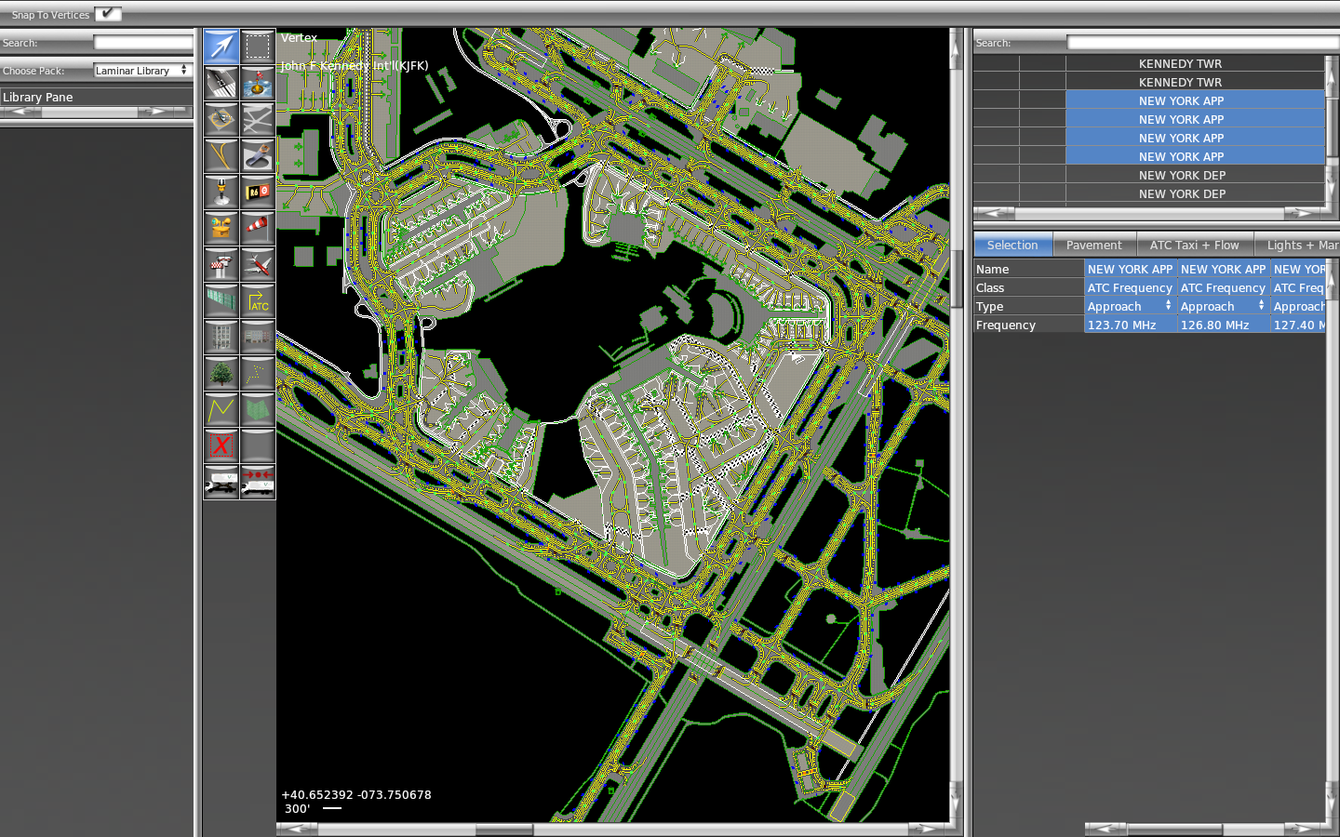Open the ATC Taxi + Flow tab
1340x837 pixels.
(1194, 246)
